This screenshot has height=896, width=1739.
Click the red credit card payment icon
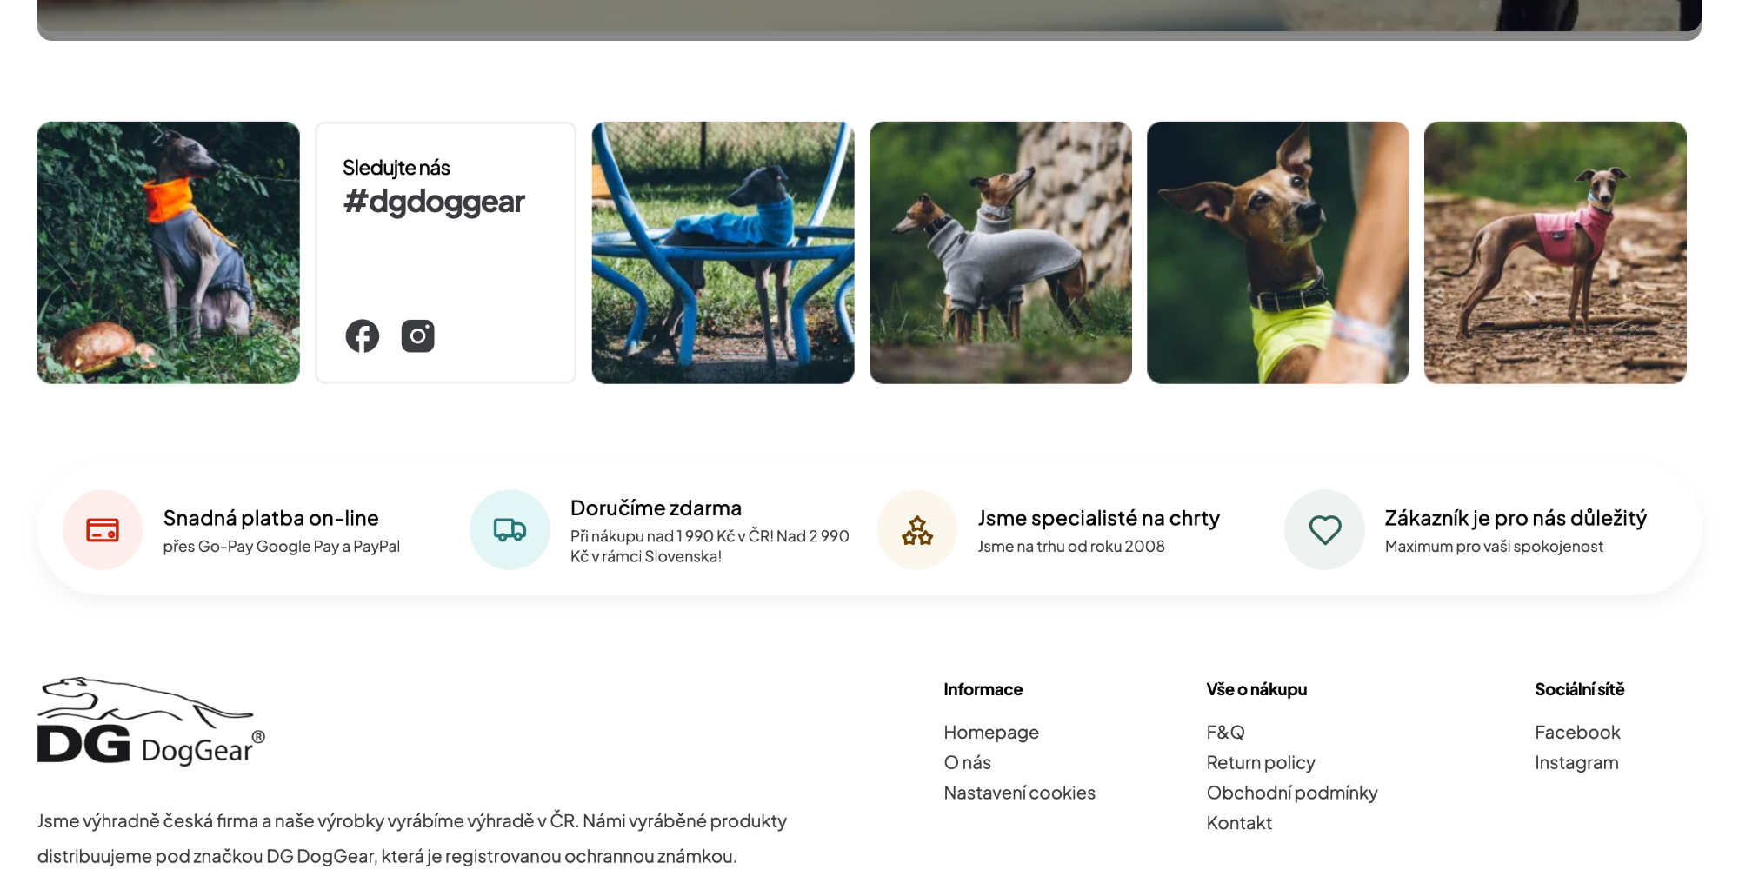tap(103, 529)
